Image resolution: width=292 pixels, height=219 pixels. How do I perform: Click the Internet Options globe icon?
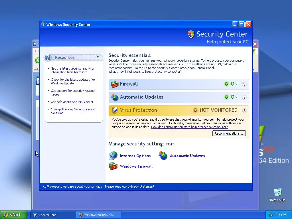(x=113, y=156)
